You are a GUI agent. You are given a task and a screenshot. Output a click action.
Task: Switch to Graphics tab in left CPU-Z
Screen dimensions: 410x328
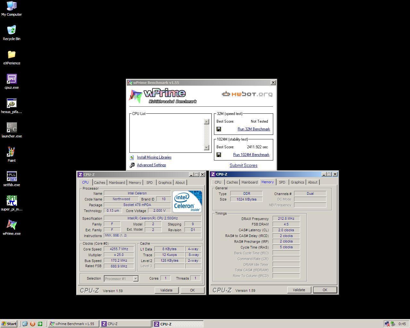(165, 183)
